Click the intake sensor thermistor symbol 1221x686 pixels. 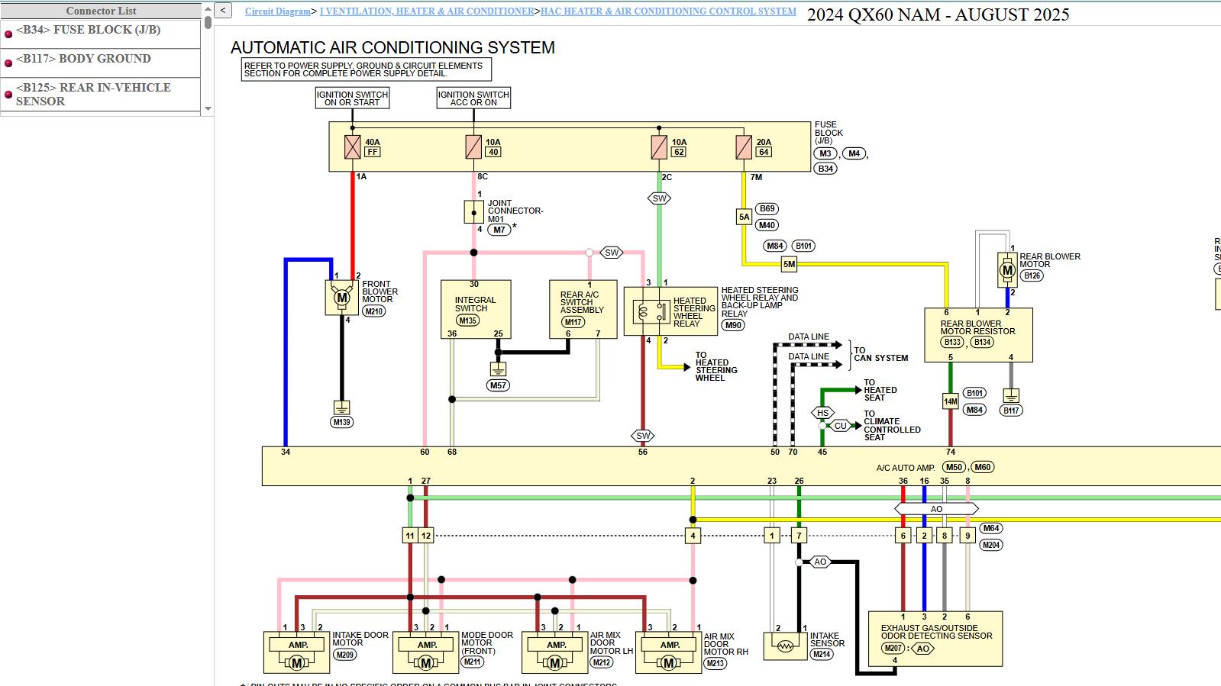784,646
